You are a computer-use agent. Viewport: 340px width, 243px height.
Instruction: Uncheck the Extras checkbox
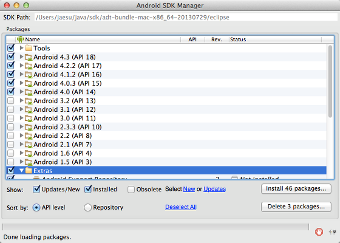point(11,170)
